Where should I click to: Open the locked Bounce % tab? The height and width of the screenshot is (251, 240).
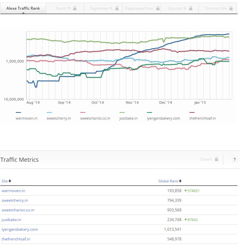[x=179, y=8]
